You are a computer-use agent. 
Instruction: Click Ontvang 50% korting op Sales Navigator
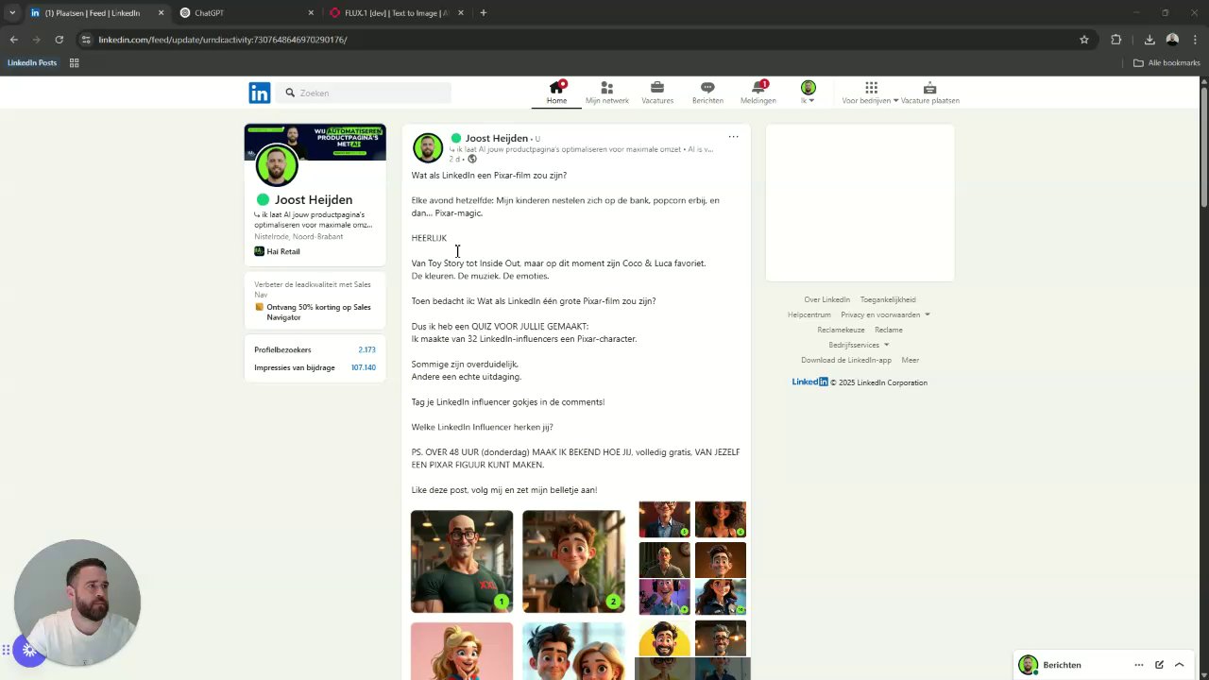318,312
